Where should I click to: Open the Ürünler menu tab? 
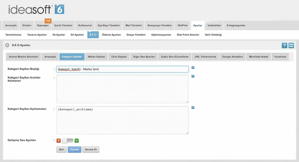click(27, 25)
